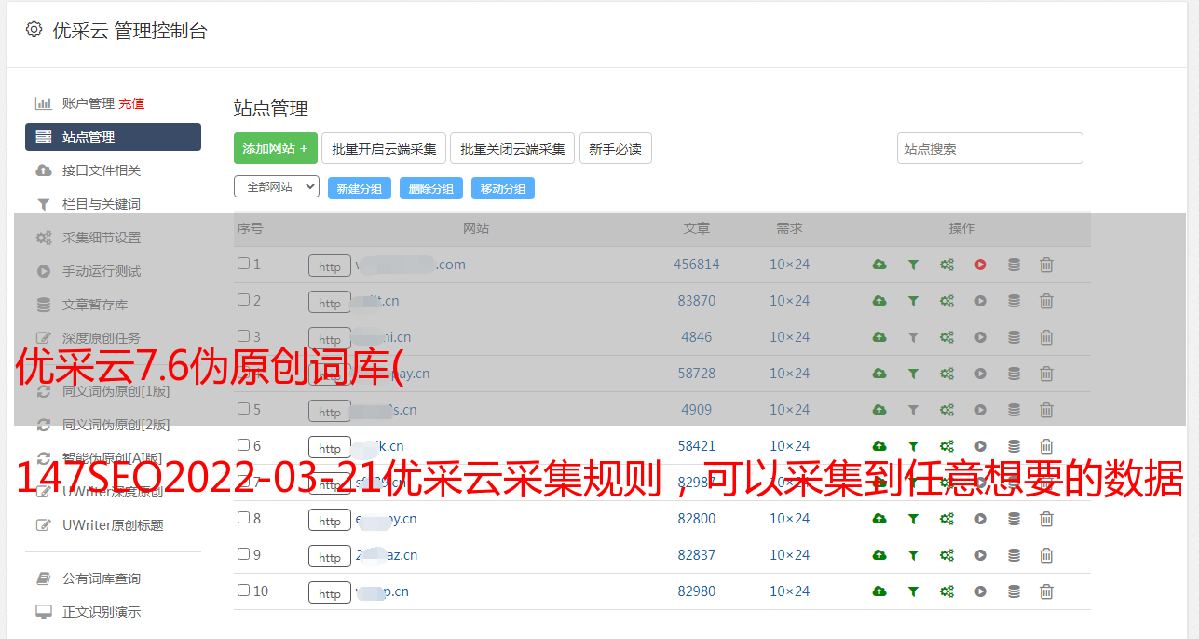Viewport: 1199px width, 639px height.
Task: Click the trash icon in row 8
Action: click(x=1046, y=519)
